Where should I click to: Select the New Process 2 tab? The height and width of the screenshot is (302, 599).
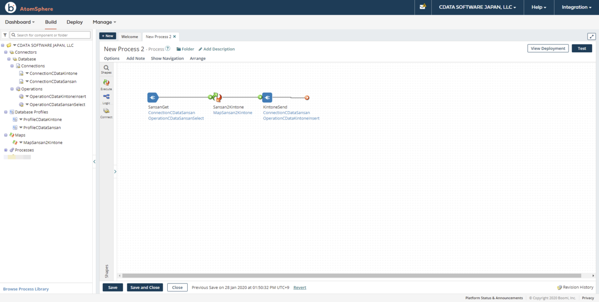158,37
